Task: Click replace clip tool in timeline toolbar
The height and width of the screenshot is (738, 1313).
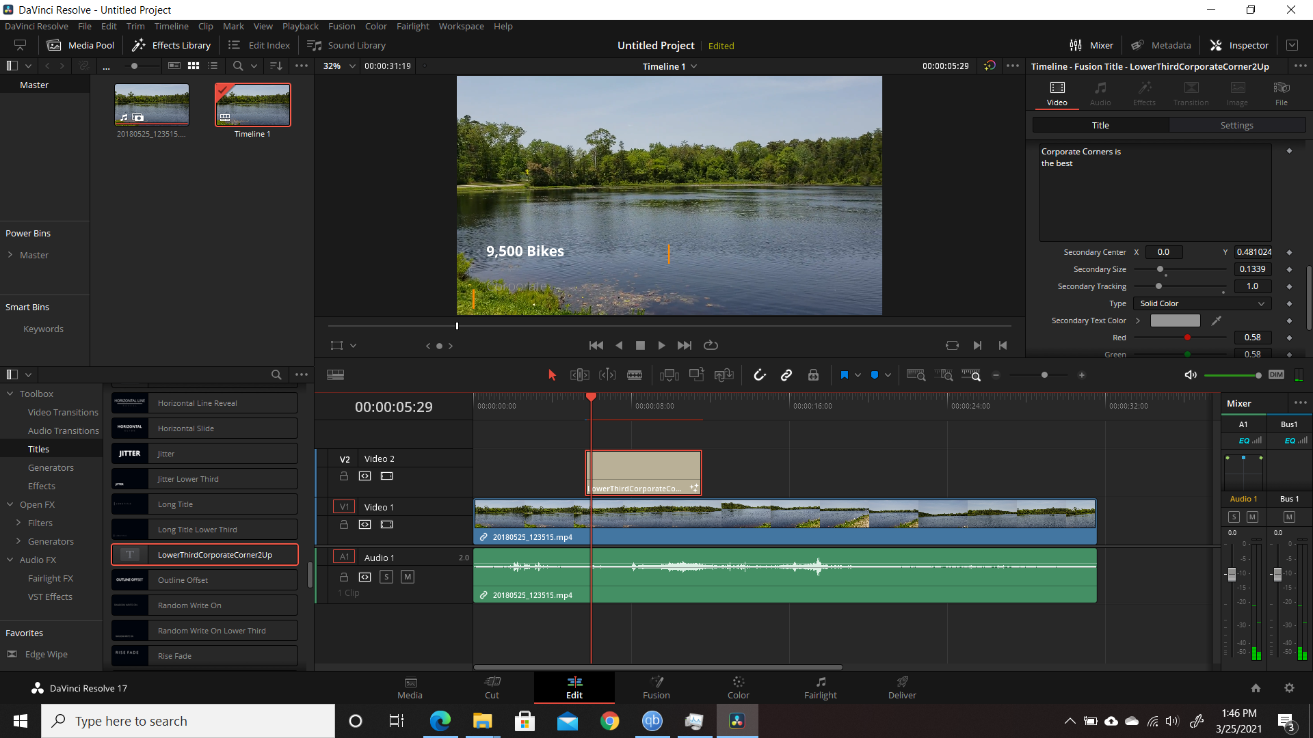Action: pyautogui.click(x=724, y=375)
